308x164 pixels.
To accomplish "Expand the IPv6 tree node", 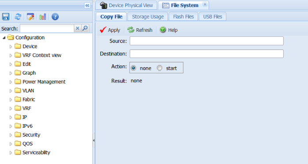I will (11, 126).
